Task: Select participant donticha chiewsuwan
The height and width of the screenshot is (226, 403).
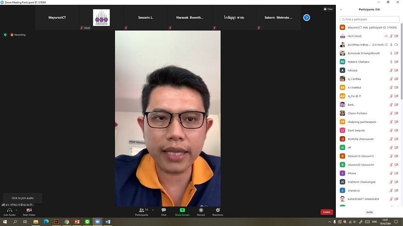Action: pos(369,139)
